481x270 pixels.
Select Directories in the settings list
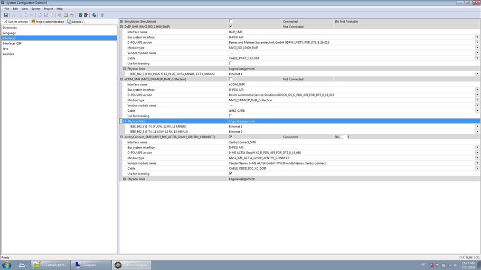click(x=59, y=27)
